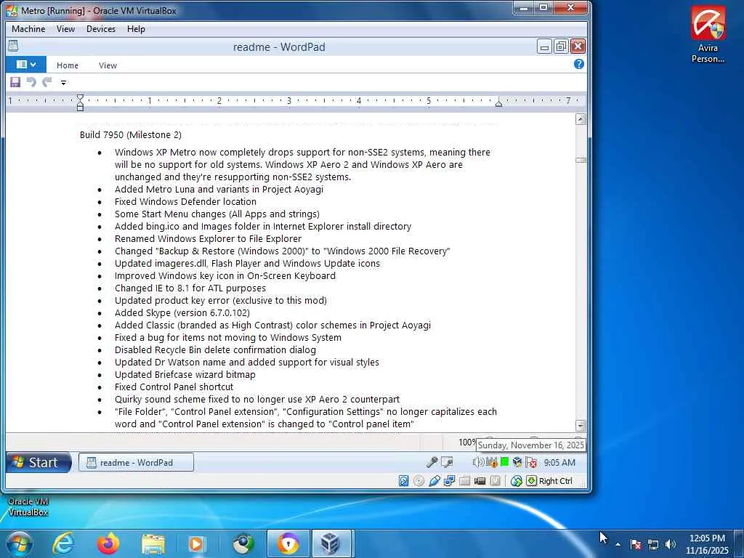Select readme - WordPad taskbar button
This screenshot has width=744, height=558.
pyautogui.click(x=136, y=462)
